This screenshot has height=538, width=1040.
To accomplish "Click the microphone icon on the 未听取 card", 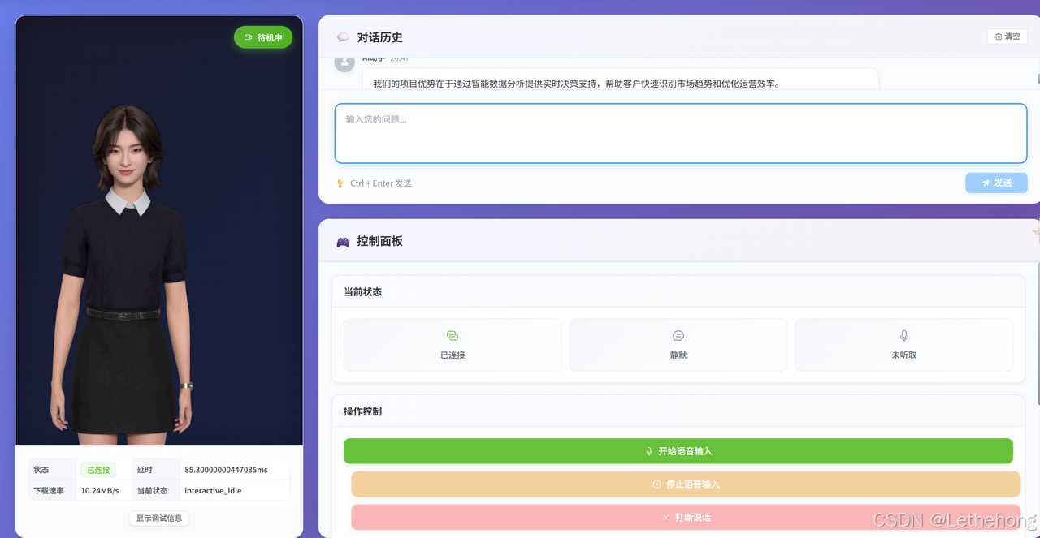I will coord(903,335).
